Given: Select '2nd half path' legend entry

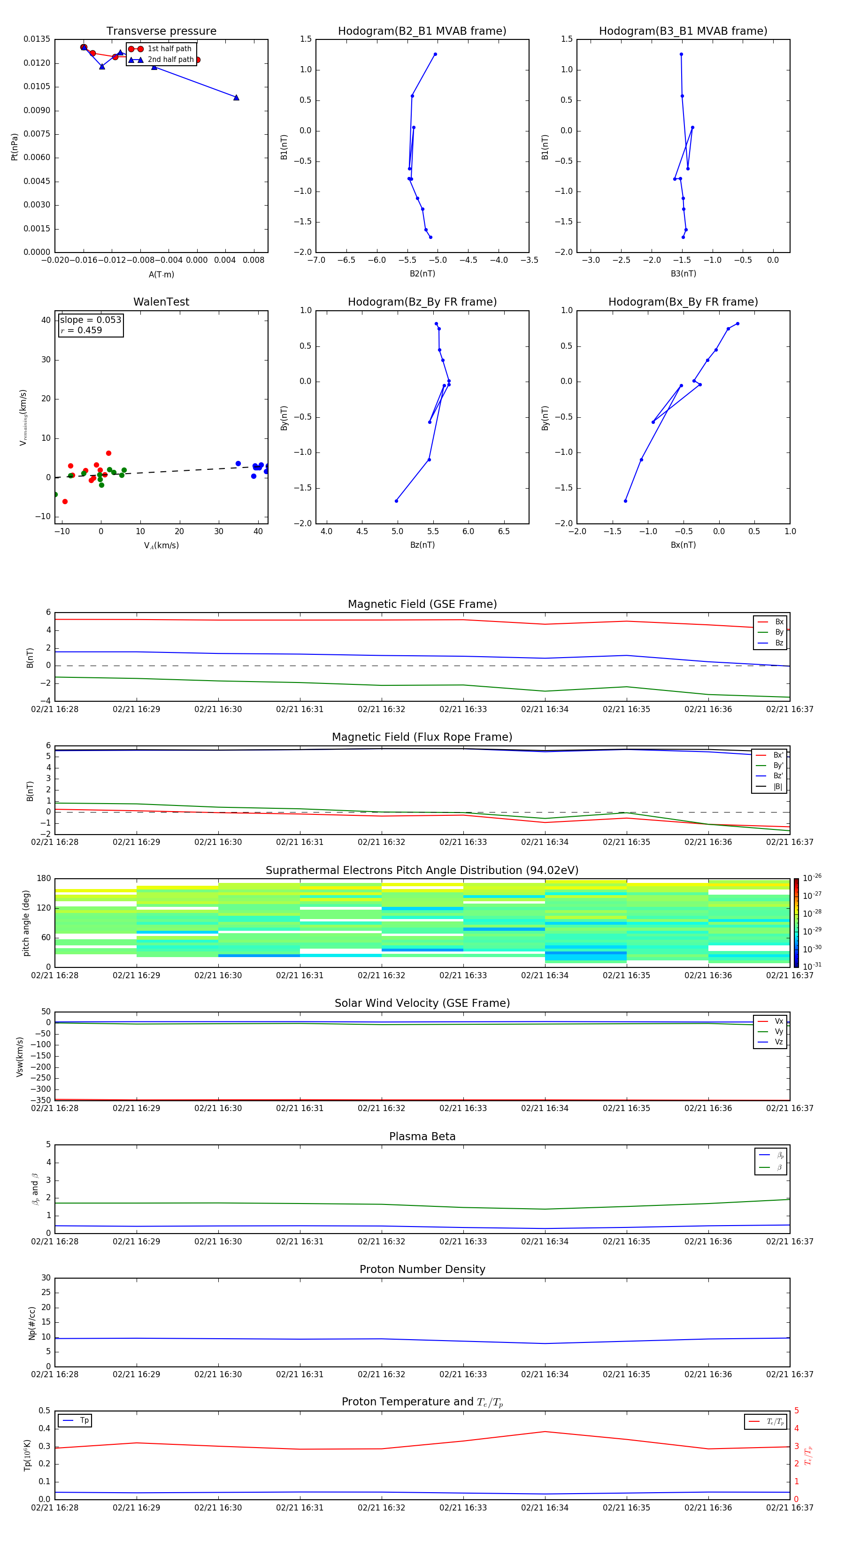Looking at the screenshot, I should tap(161, 60).
